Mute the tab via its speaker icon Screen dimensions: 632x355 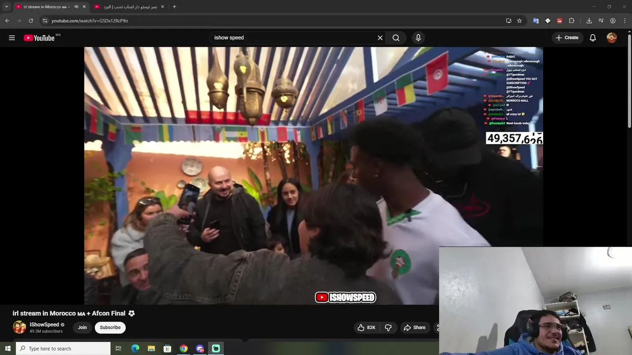coord(76,7)
